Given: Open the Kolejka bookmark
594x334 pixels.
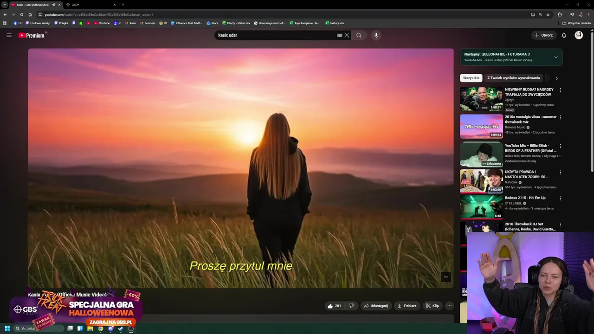Looking at the screenshot, I should [x=61, y=23].
